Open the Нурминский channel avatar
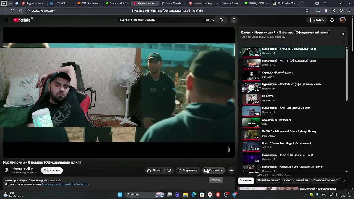 pos(7,170)
